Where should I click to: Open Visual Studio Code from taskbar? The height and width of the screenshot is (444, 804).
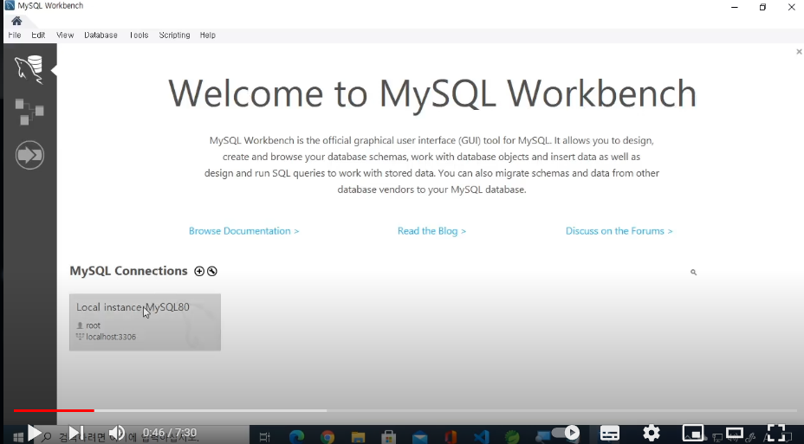481,437
